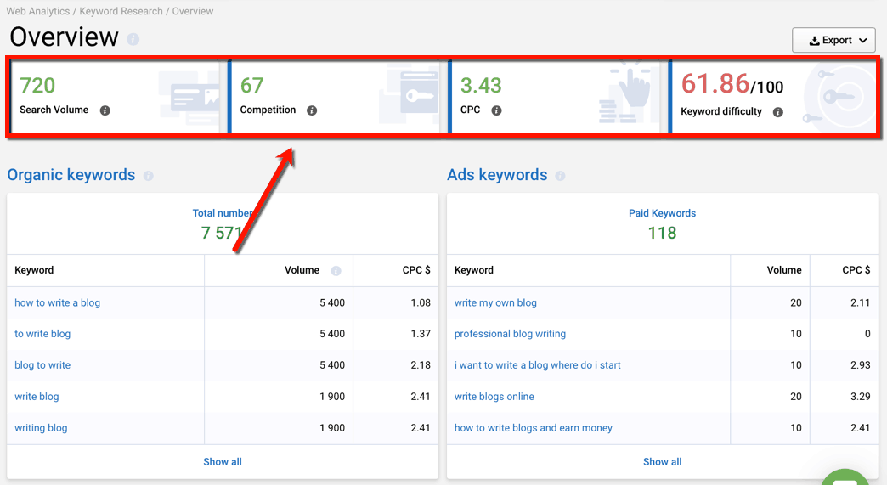The width and height of the screenshot is (887, 485).
Task: Click the Organic keywords info icon
Action: pyautogui.click(x=148, y=176)
